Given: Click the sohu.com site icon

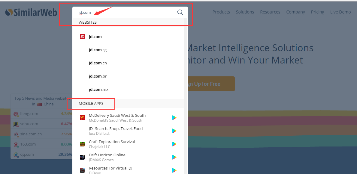Looking at the screenshot, I should (16, 124).
